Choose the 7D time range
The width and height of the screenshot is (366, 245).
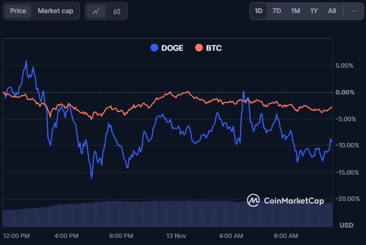pos(277,11)
